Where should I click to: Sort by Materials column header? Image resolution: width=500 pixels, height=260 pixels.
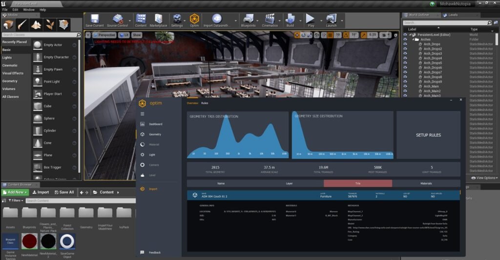pos(426,183)
